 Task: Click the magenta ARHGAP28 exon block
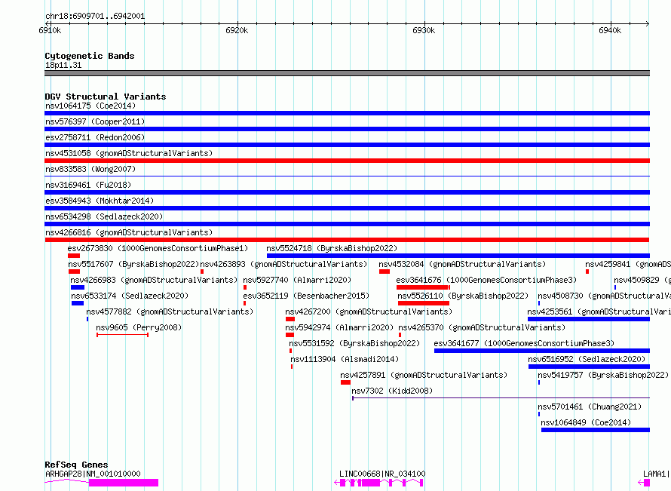pyautogui.click(x=124, y=483)
